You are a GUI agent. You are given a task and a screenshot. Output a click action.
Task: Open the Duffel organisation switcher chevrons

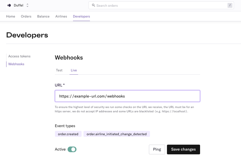(x=27, y=5)
